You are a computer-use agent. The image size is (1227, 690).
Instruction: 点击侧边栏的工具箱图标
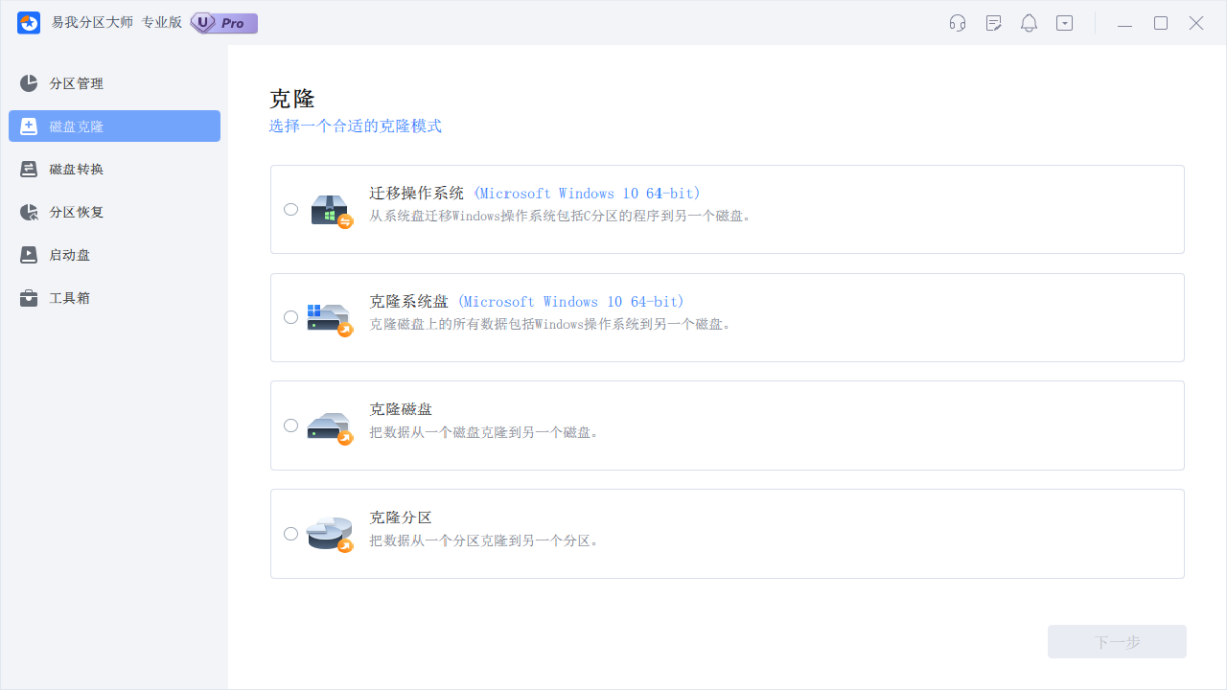click(x=29, y=297)
